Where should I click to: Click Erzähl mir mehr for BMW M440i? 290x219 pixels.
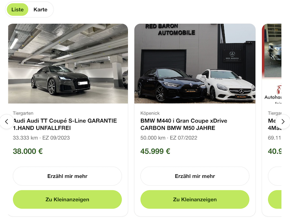pos(195,176)
